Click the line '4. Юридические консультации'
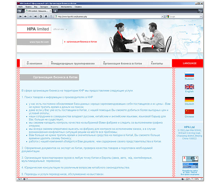Image resolution: width=220 pixels, height=184 pixels. click(x=76, y=167)
